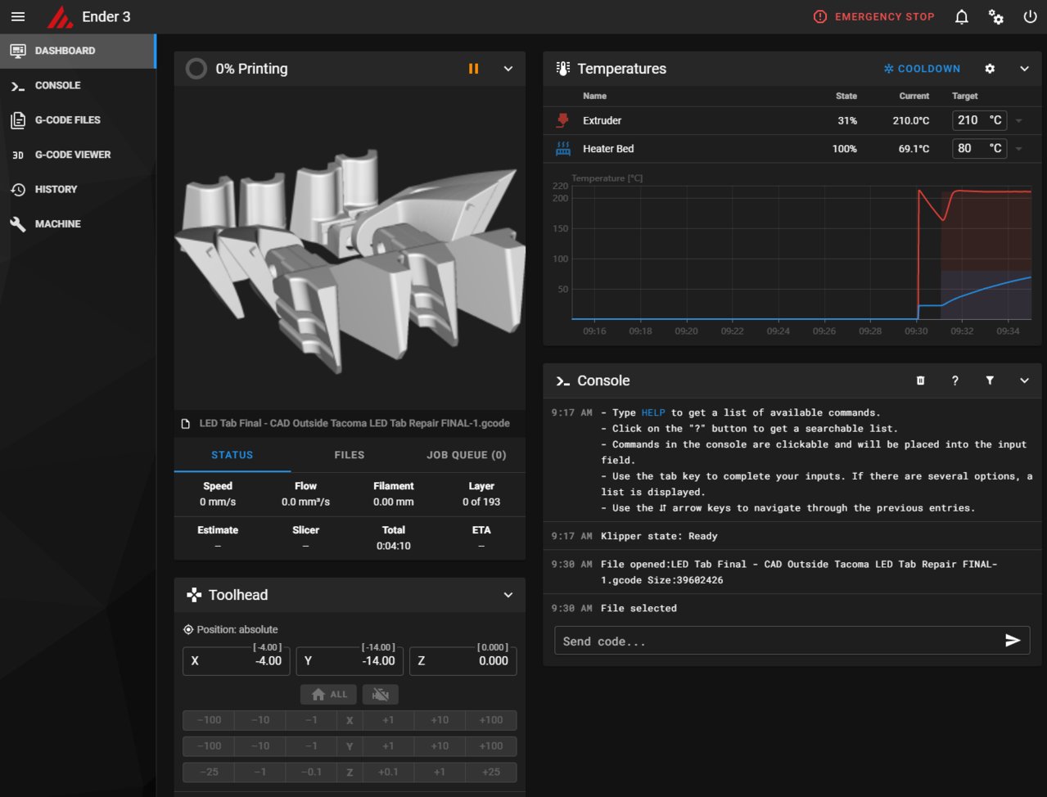Click the Toolhead panel move icon
The height and width of the screenshot is (797, 1047).
point(194,595)
